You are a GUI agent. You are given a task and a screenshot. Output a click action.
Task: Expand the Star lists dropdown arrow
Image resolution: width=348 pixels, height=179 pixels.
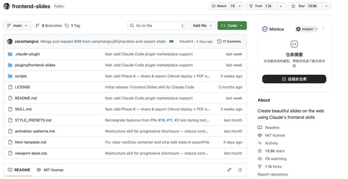(326, 6)
